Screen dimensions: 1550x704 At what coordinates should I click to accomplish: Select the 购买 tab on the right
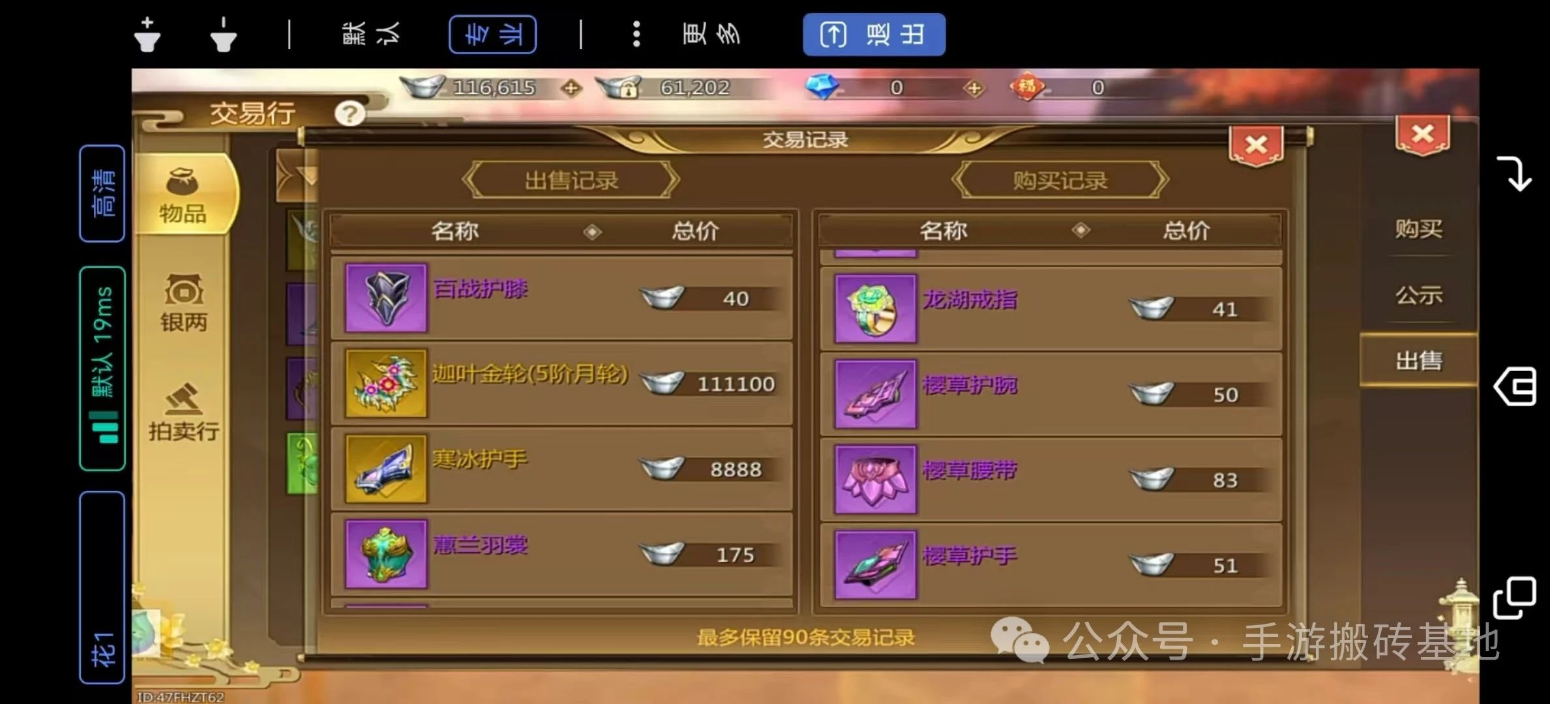point(1418,229)
